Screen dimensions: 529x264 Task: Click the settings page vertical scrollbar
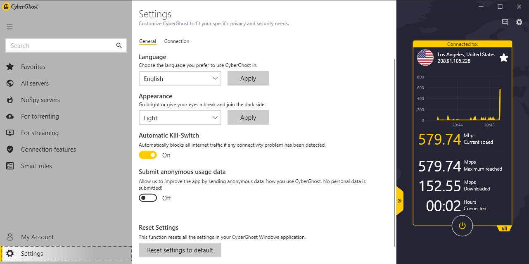click(395, 153)
